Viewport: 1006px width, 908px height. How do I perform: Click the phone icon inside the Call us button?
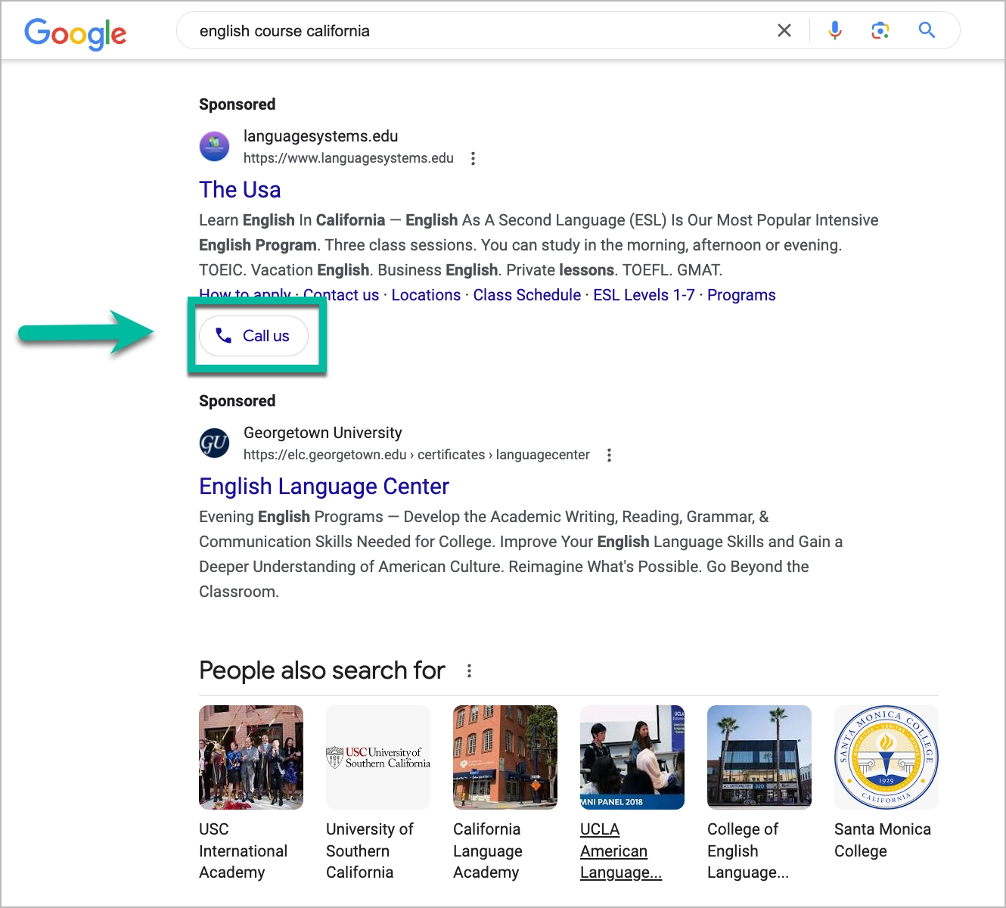[x=225, y=336]
